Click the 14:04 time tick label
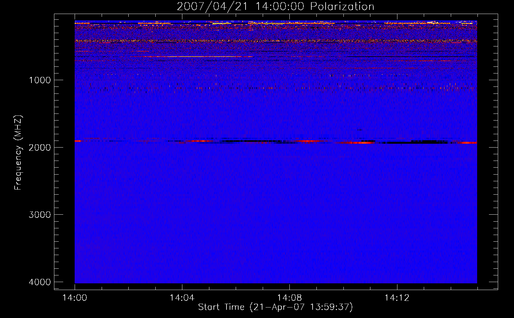Viewport: 514px width, 318px height. tap(182, 298)
